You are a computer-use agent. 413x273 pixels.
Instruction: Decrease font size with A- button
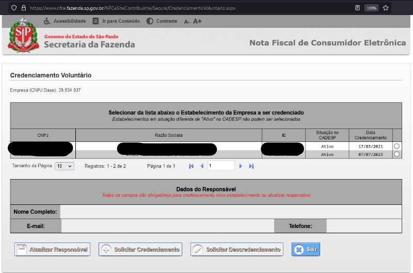tap(187, 22)
